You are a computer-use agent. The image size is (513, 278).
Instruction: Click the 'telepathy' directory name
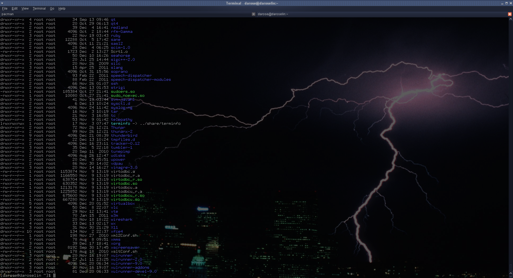tap(122, 119)
